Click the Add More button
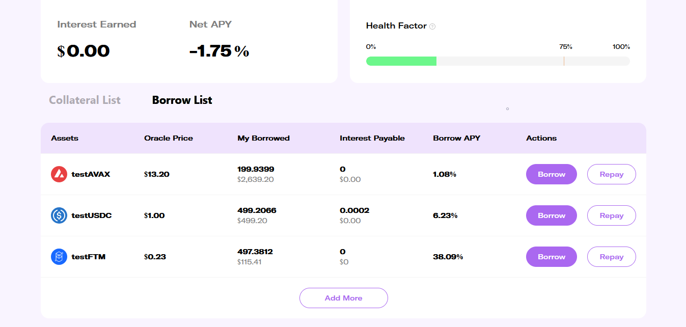Viewport: 686px width, 327px height. 343,298
